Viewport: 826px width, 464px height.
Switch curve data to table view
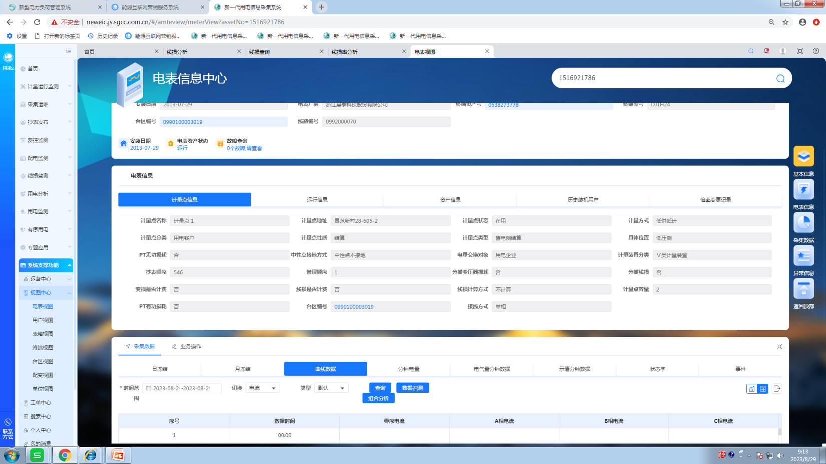(x=763, y=389)
